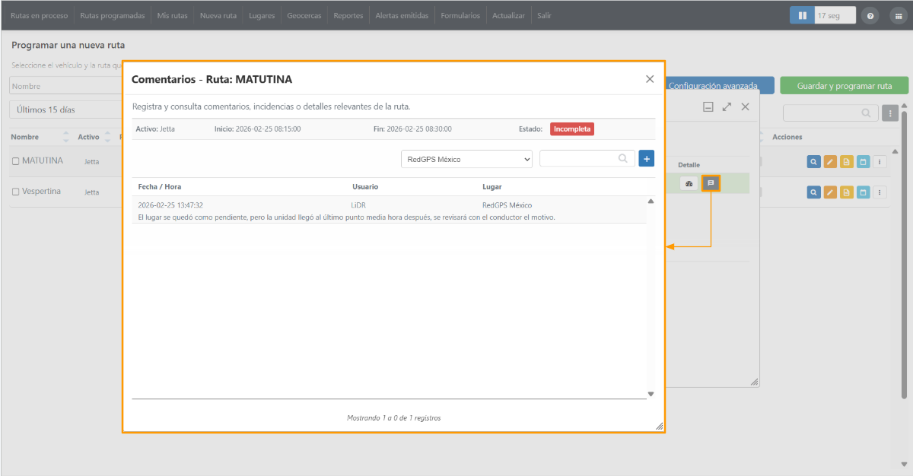Click Guardar y programar ruta button

[845, 86]
